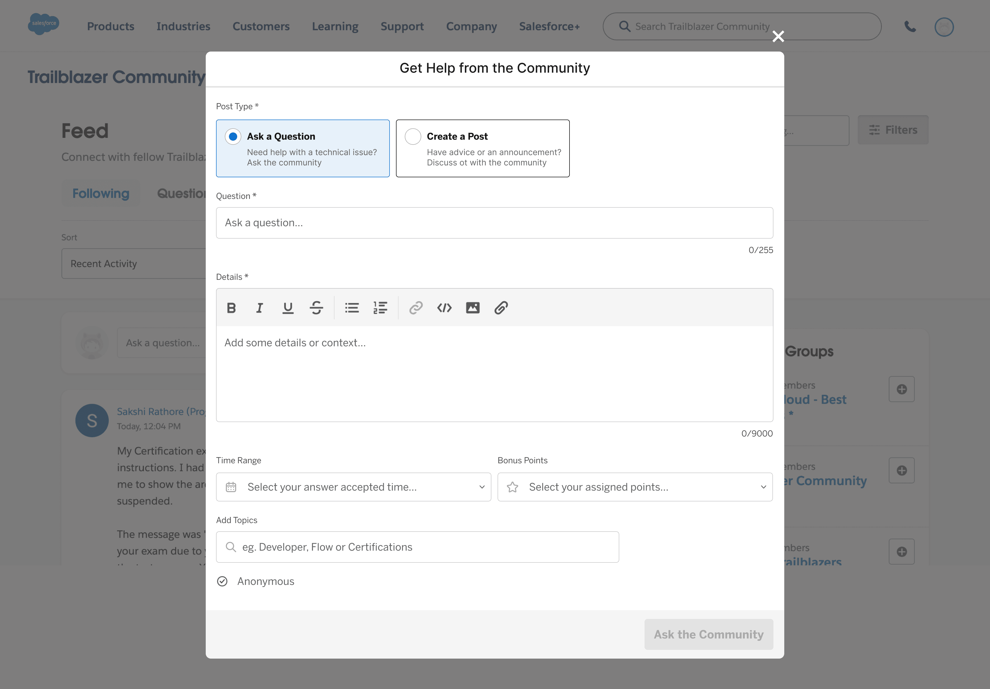Insert a code snippet block
Viewport: 990px width, 689px height.
444,308
